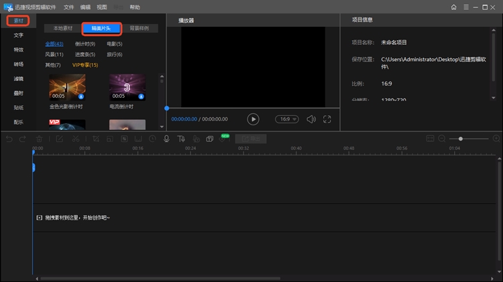503x282 pixels.
Task: Click the overlapping rectangles icon in toolbar
Action: [210, 139]
